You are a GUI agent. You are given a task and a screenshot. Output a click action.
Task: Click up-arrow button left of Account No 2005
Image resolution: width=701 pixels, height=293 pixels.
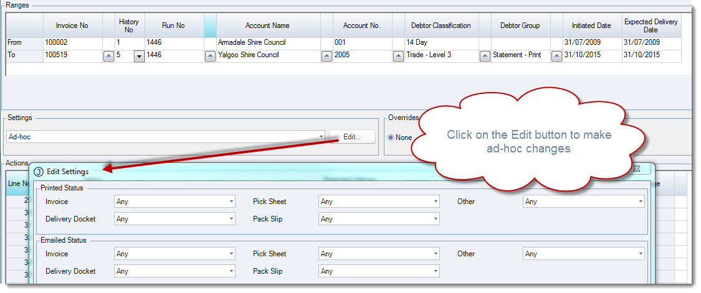327,56
